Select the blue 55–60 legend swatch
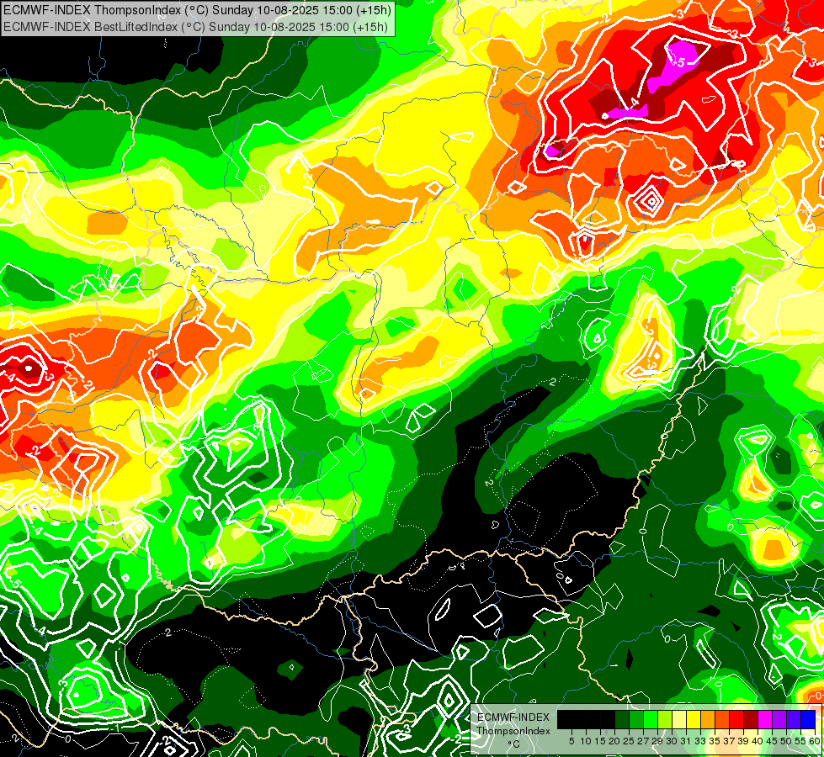 [808, 719]
